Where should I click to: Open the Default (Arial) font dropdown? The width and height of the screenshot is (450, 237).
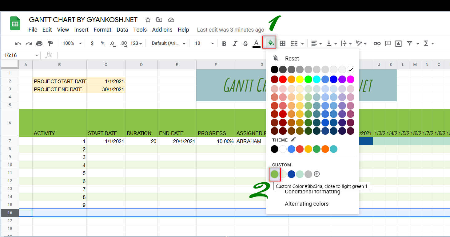click(169, 43)
